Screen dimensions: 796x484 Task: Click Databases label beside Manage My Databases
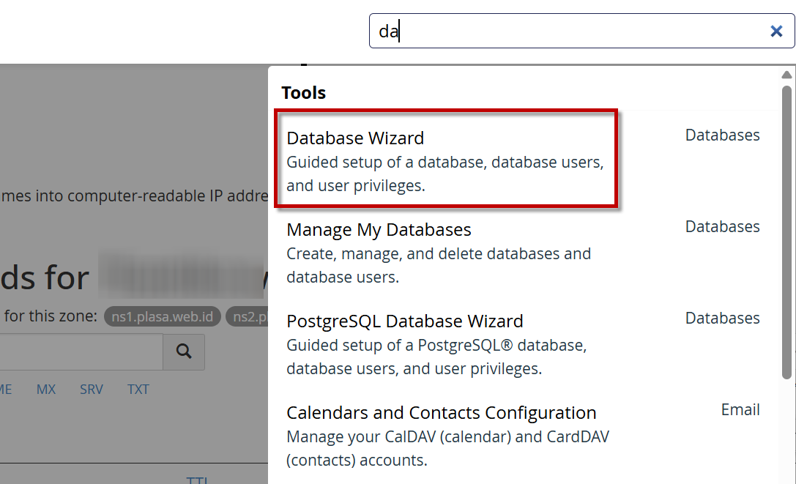722,227
